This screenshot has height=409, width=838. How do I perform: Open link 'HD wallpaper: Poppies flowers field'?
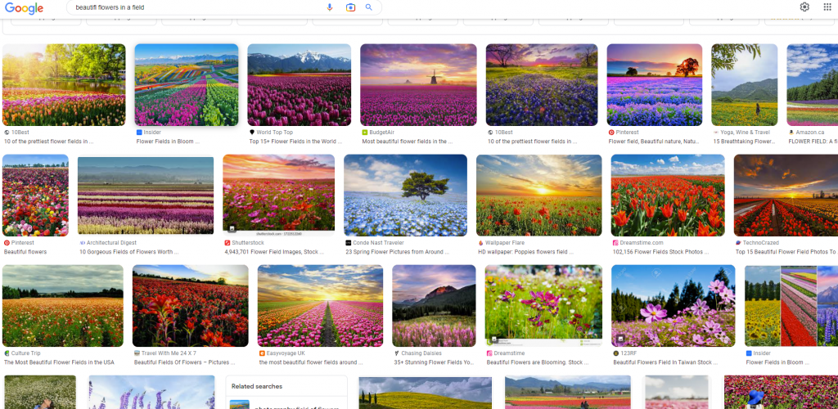click(x=526, y=252)
